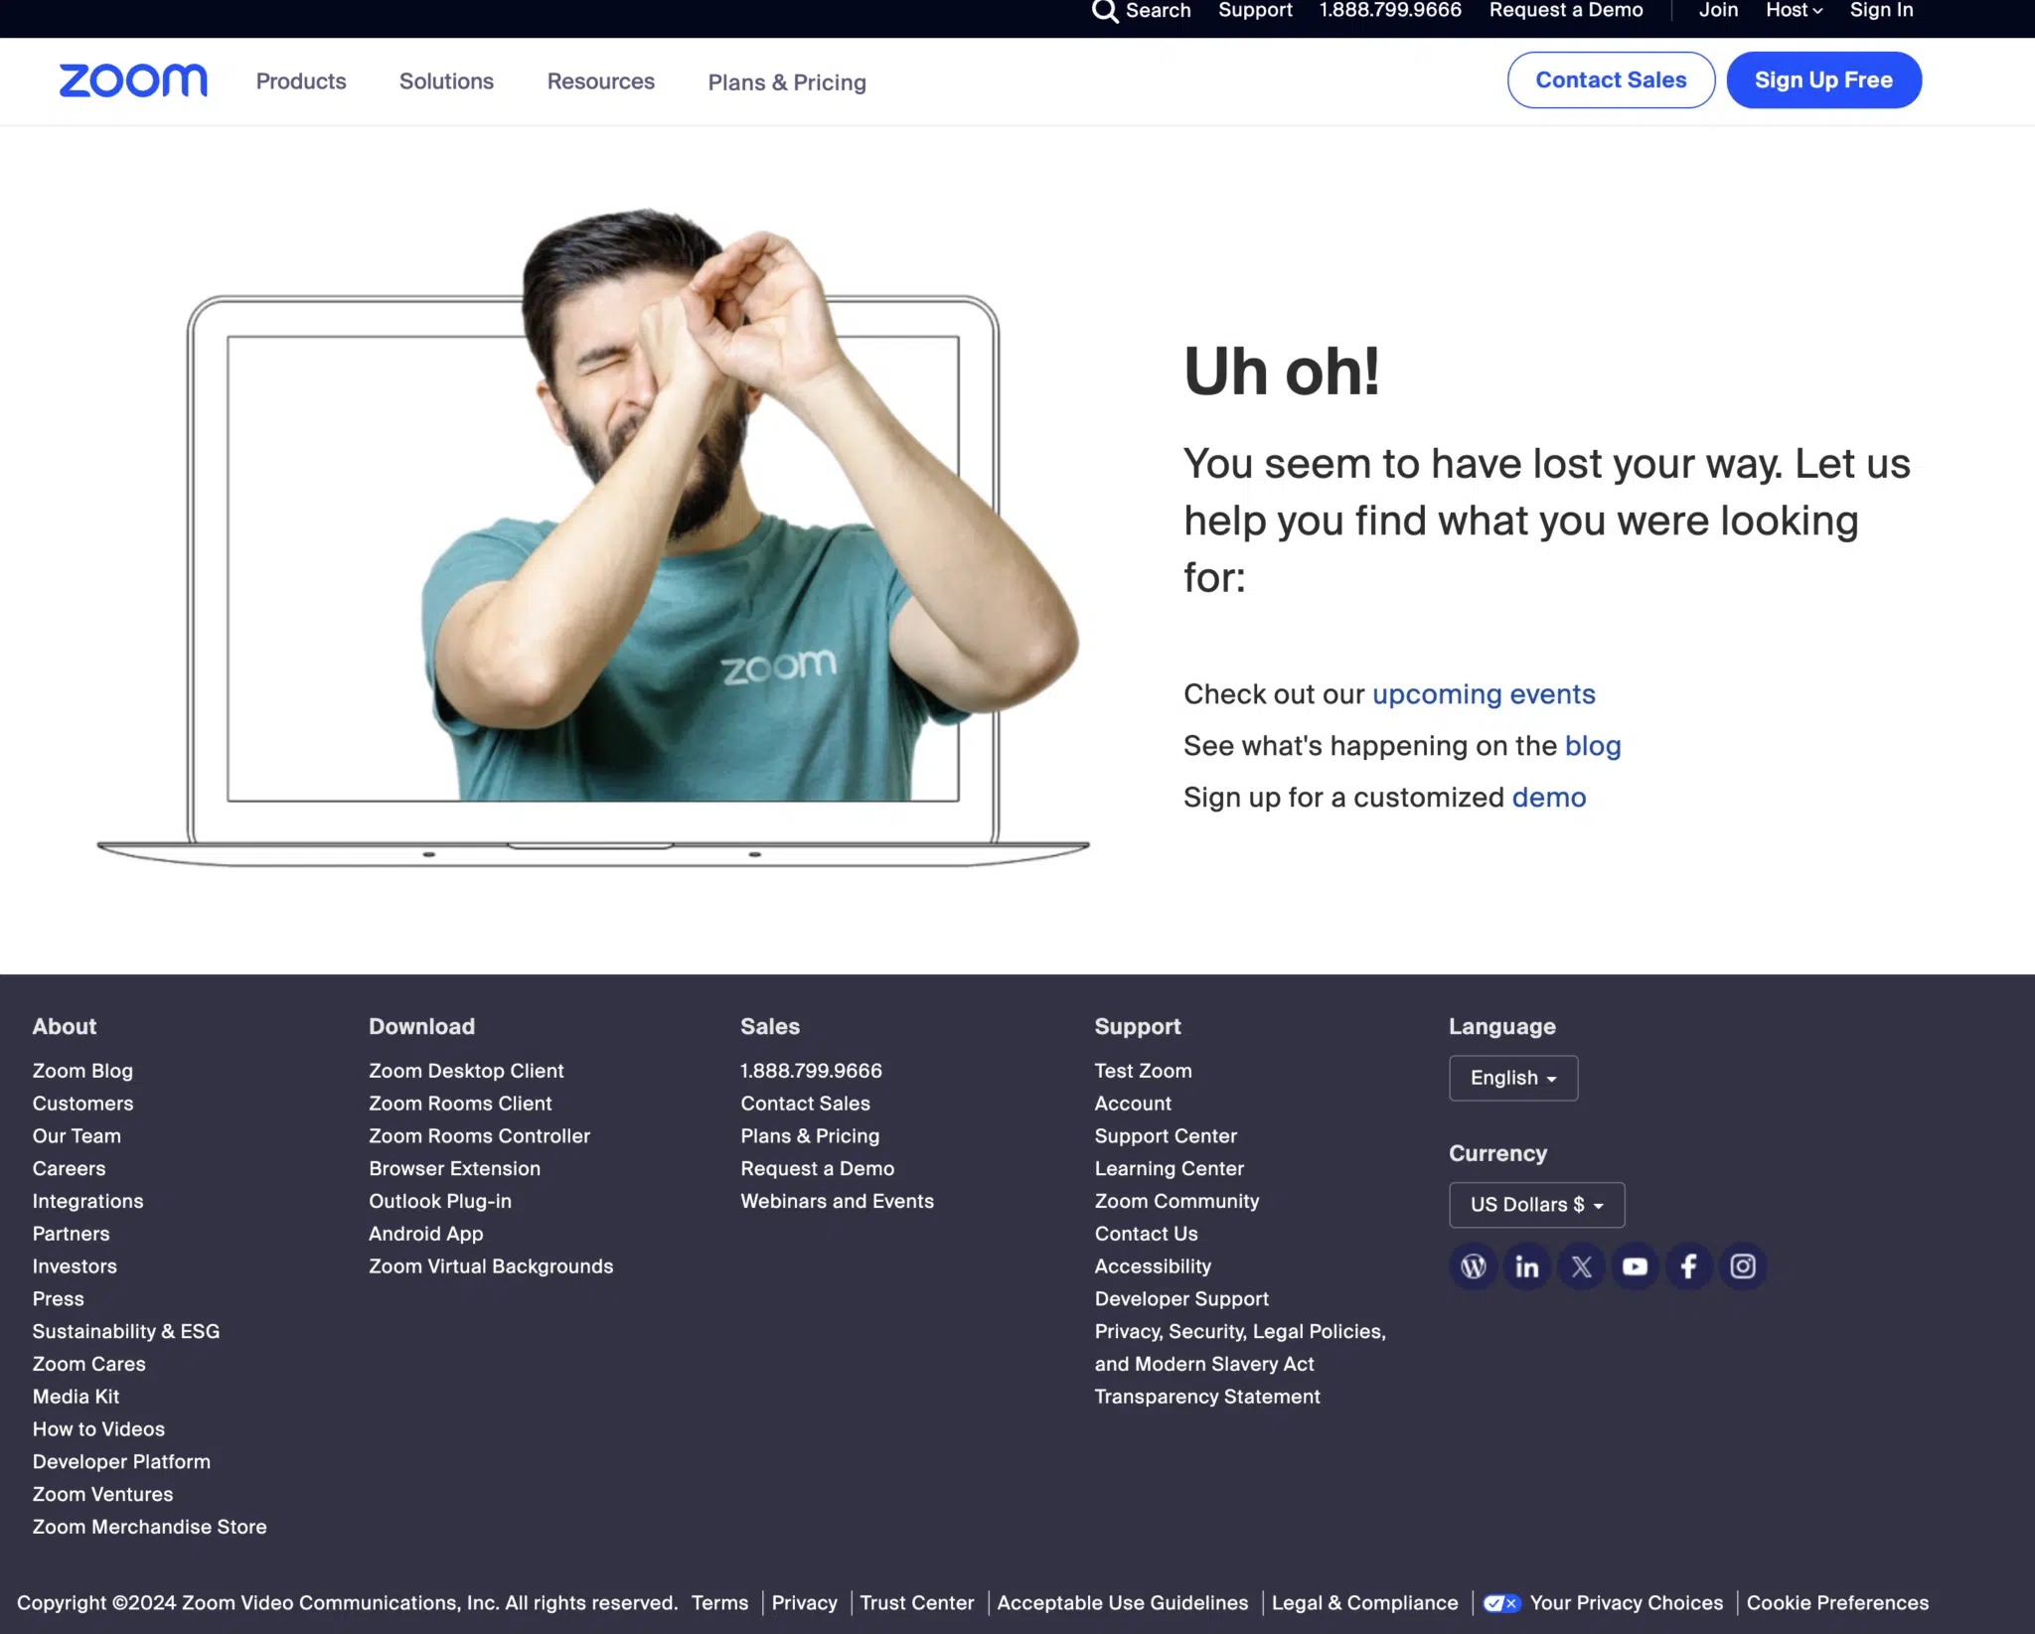Screen dimensions: 2035x1634
Task: Open Press footer link
Action: pos(58,1299)
